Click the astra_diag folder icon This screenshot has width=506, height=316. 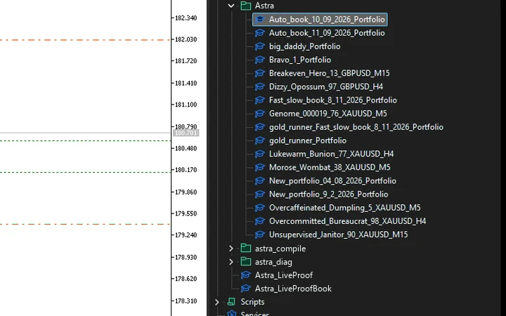[x=246, y=261]
